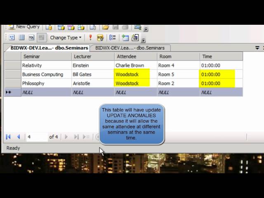
Task: Toggle the Results pane button
Action: 41,38
